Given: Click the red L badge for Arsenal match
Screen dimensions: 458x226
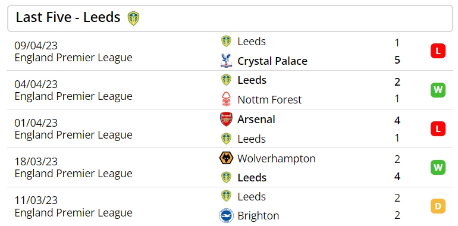Looking at the screenshot, I should click(x=438, y=129).
